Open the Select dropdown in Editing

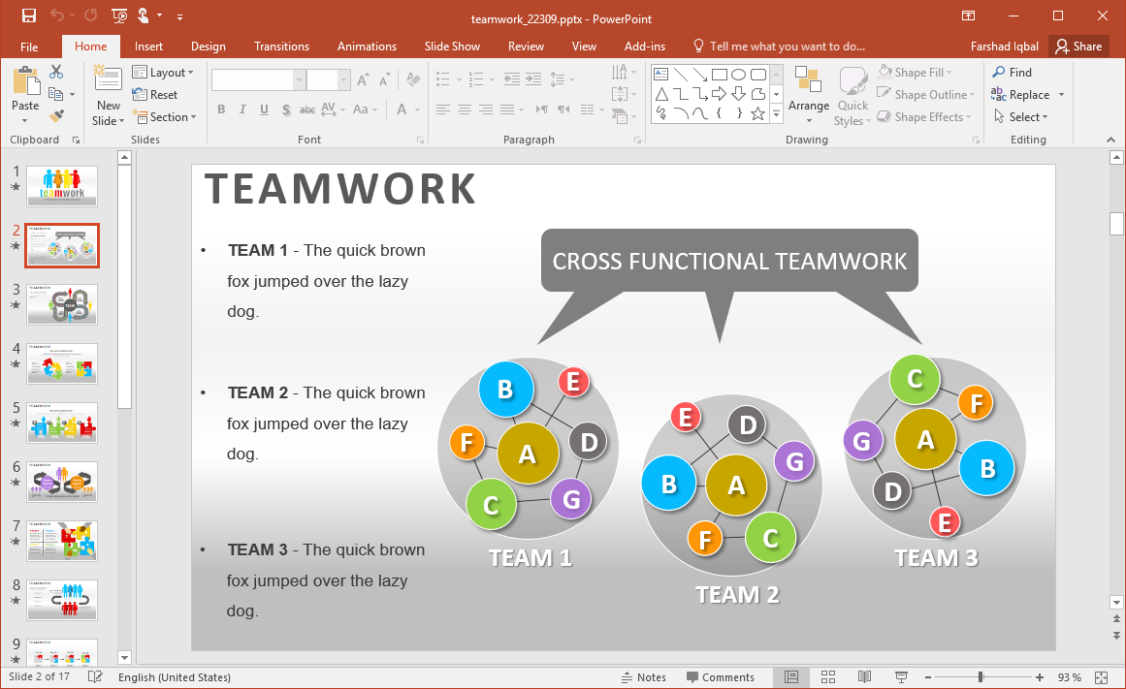(x=1021, y=117)
